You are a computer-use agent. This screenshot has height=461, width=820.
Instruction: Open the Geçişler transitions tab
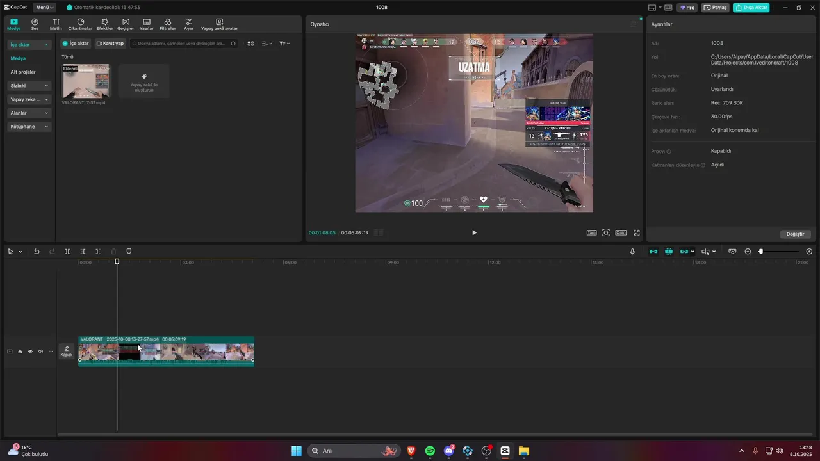pos(126,24)
